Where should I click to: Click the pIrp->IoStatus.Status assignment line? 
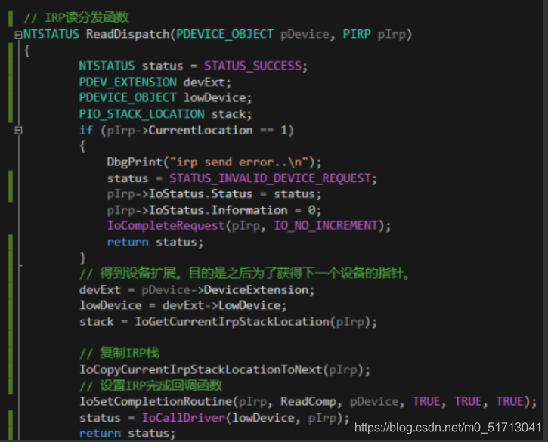[x=214, y=194]
